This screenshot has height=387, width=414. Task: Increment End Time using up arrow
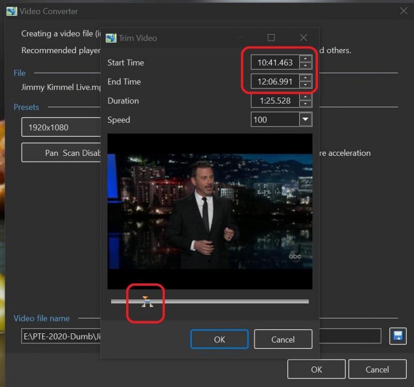305,78
